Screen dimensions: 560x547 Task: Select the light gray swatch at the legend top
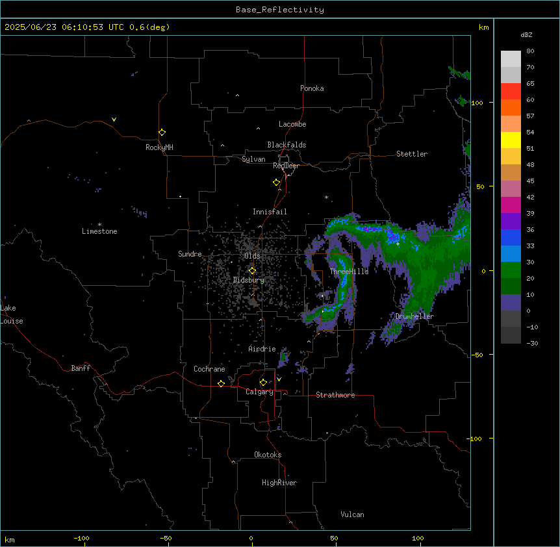click(511, 59)
